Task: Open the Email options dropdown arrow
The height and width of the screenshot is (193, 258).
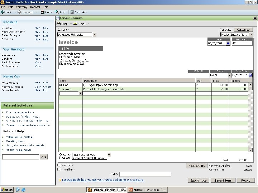Action: [88, 24]
